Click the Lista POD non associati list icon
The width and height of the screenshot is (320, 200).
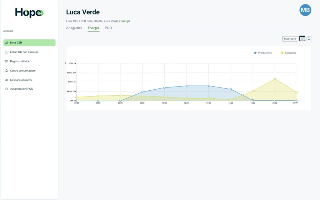7,52
